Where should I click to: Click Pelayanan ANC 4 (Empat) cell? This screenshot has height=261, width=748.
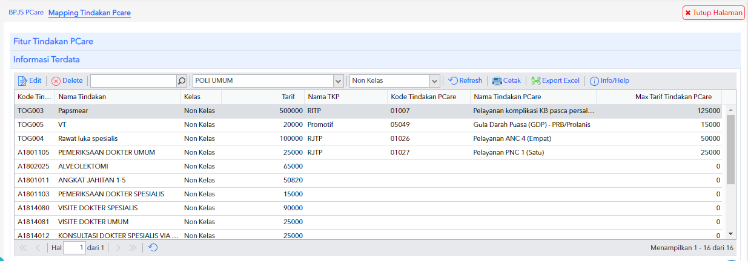coord(533,139)
